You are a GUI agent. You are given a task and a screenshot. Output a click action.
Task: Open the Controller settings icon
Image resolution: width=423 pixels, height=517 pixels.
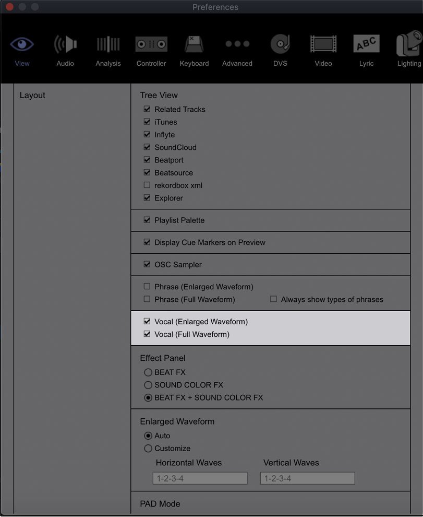click(151, 43)
